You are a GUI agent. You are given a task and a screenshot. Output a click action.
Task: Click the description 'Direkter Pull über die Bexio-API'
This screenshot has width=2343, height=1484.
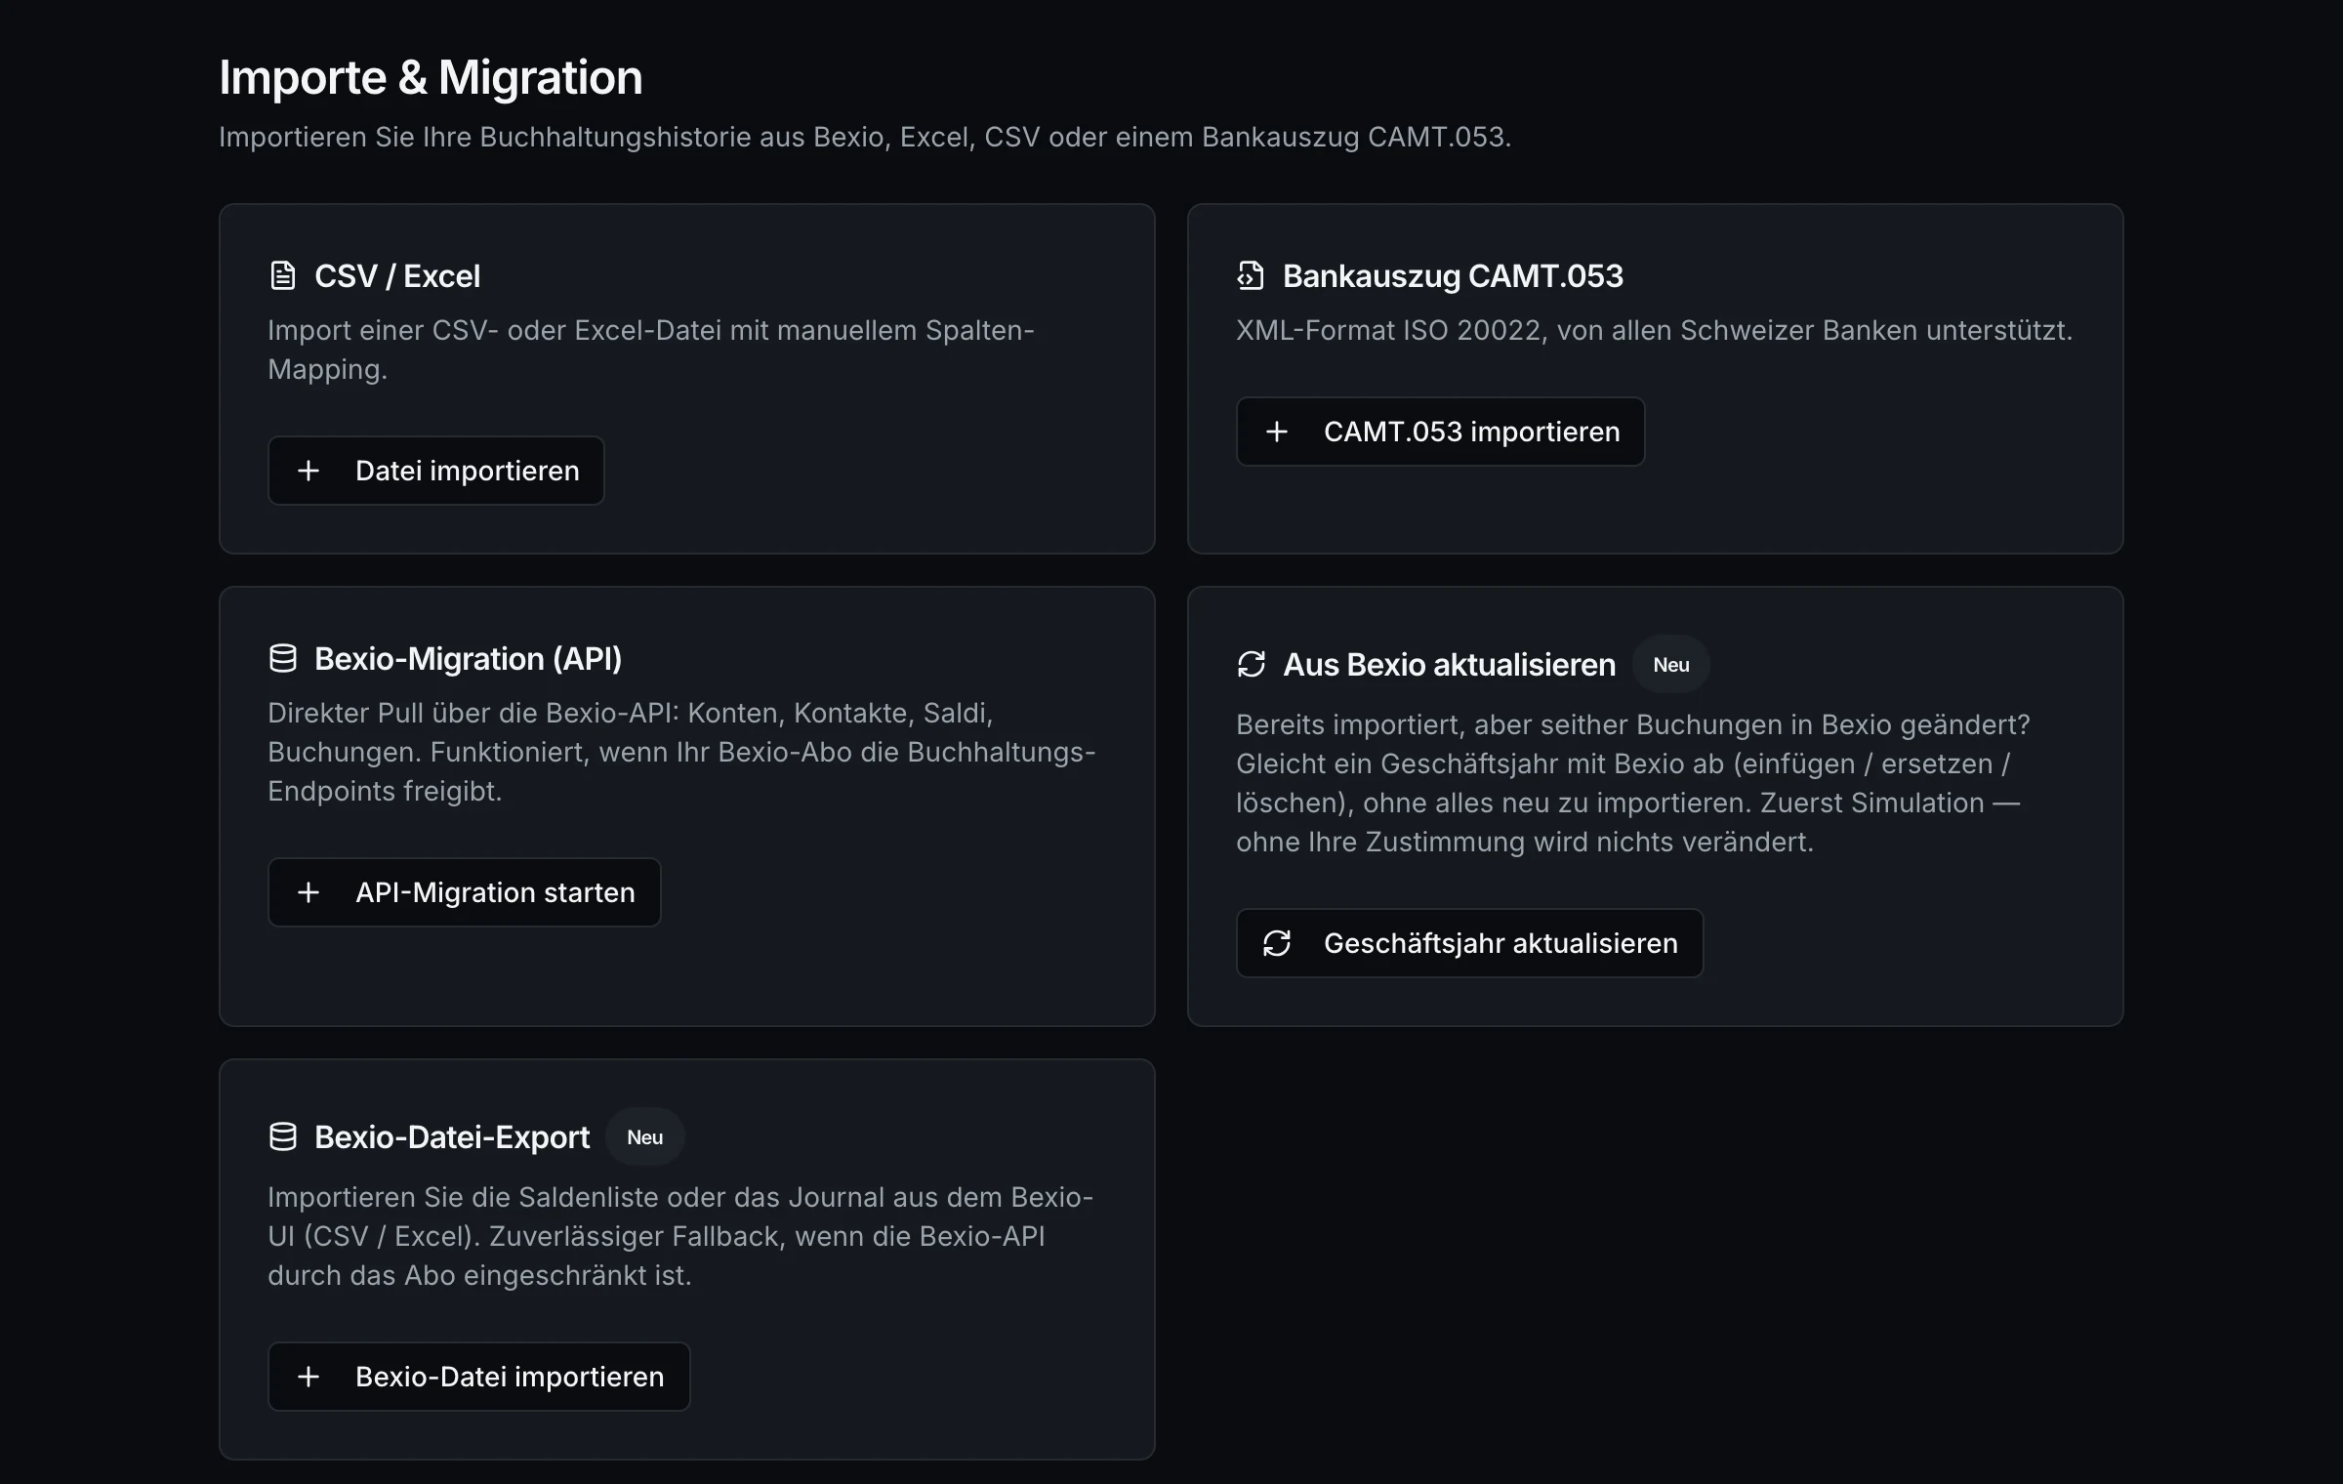pyautogui.click(x=681, y=752)
